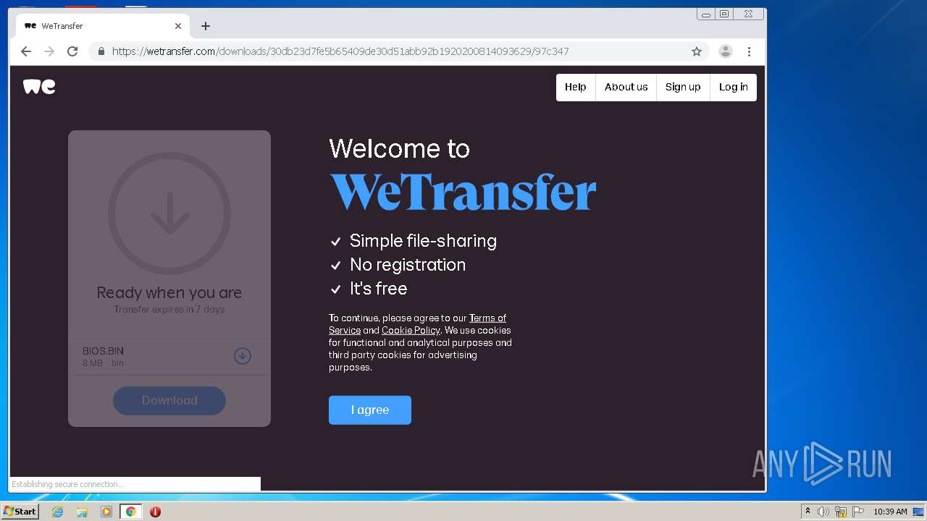The image size is (927, 521).
Task: Open the network tray icon
Action: pos(841,512)
